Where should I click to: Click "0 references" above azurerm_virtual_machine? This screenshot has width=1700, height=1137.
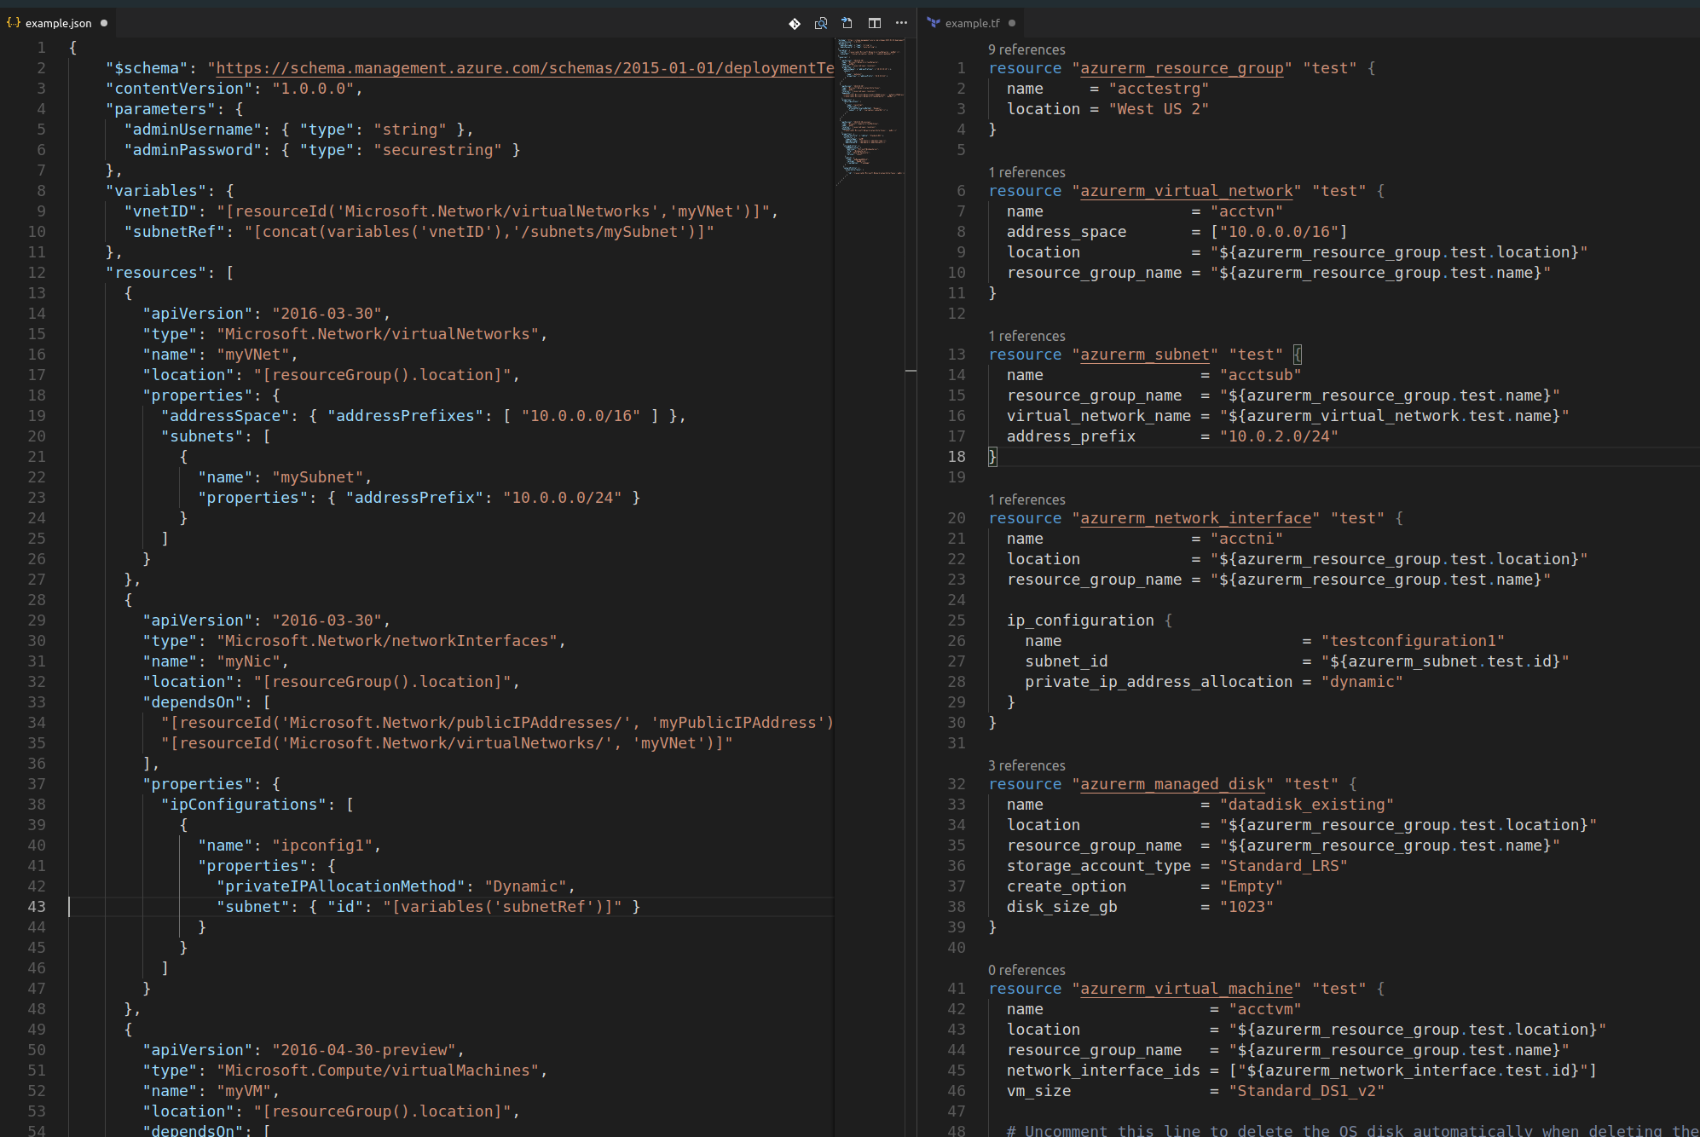(1026, 970)
